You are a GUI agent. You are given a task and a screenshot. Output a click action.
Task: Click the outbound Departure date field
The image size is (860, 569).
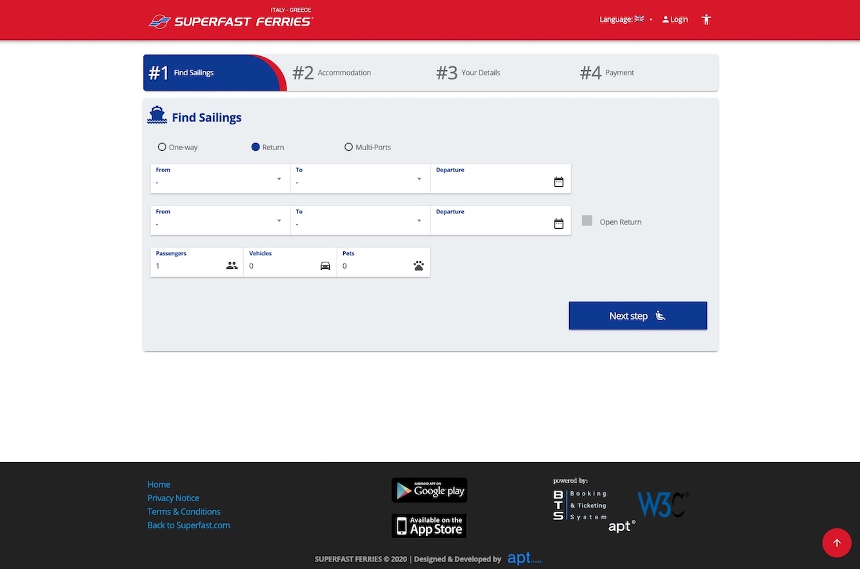click(x=501, y=178)
